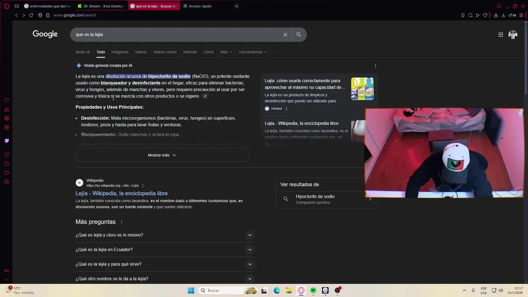The width and height of the screenshot is (528, 297).
Task: Select the Videos search tab
Action: (x=141, y=52)
